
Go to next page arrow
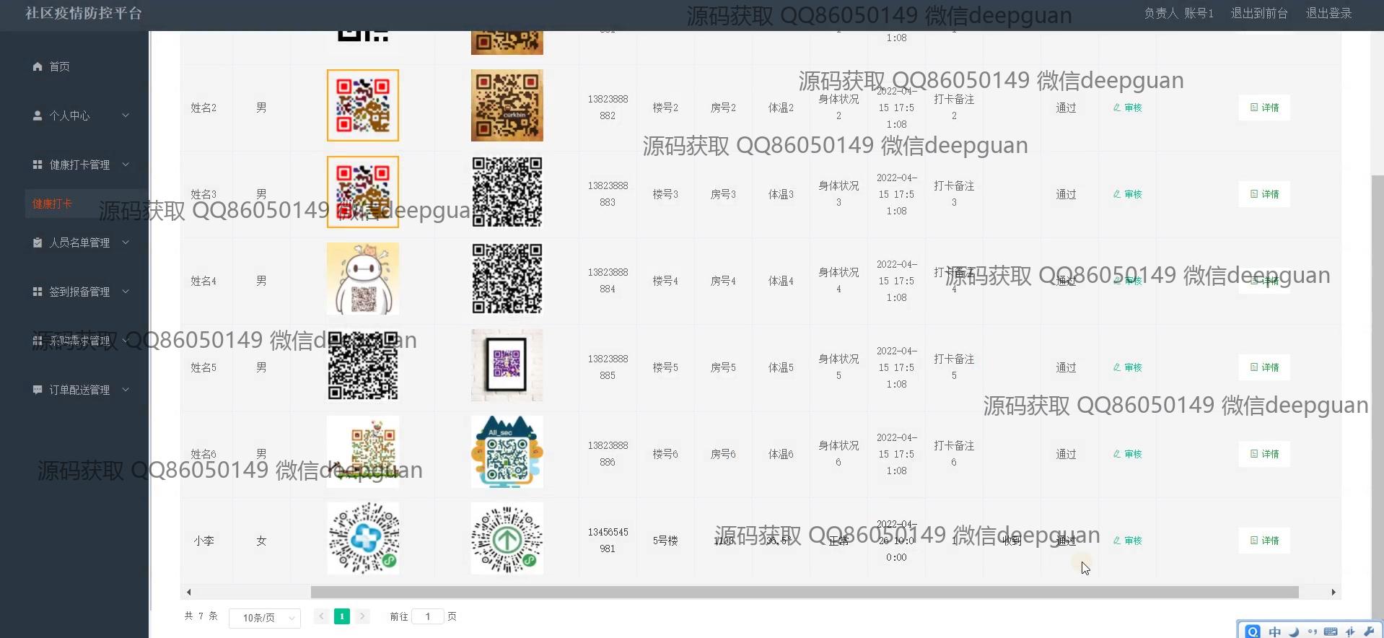tap(363, 616)
